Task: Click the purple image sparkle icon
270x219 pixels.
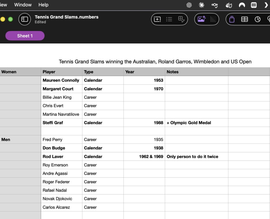Action: click(201, 19)
